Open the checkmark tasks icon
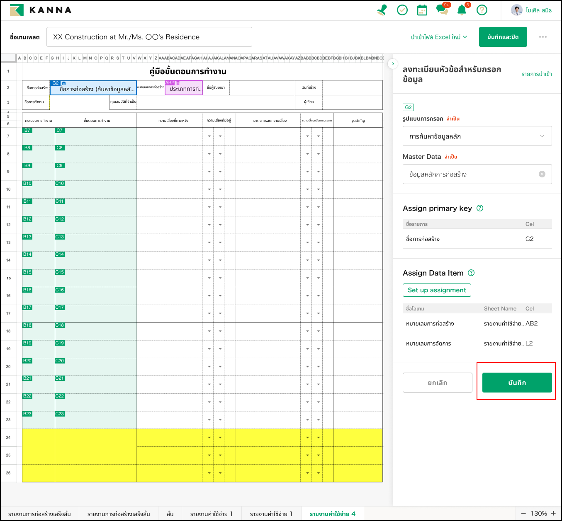 (402, 10)
